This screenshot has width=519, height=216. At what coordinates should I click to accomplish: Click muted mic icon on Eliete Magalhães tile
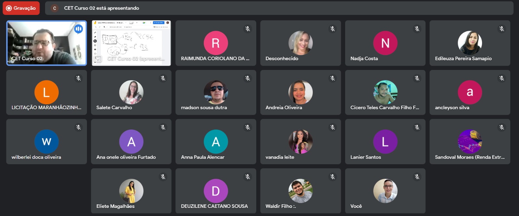pyautogui.click(x=163, y=176)
